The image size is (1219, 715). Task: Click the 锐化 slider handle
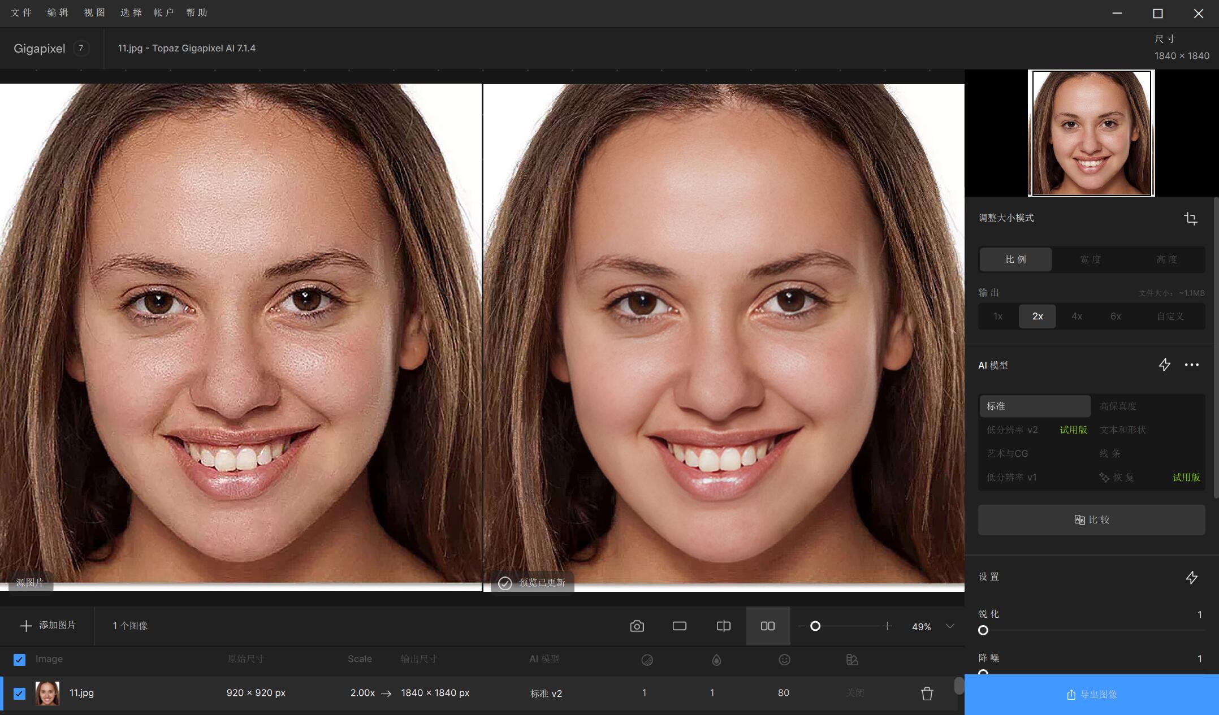[983, 630]
